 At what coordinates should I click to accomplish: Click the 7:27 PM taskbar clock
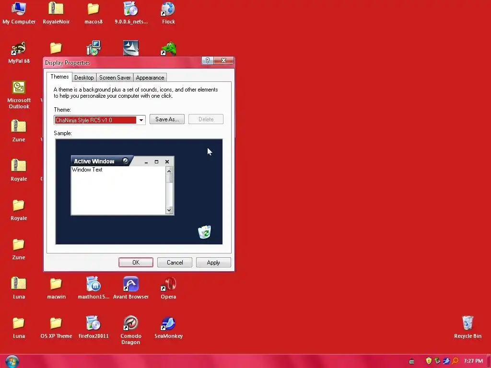click(473, 361)
